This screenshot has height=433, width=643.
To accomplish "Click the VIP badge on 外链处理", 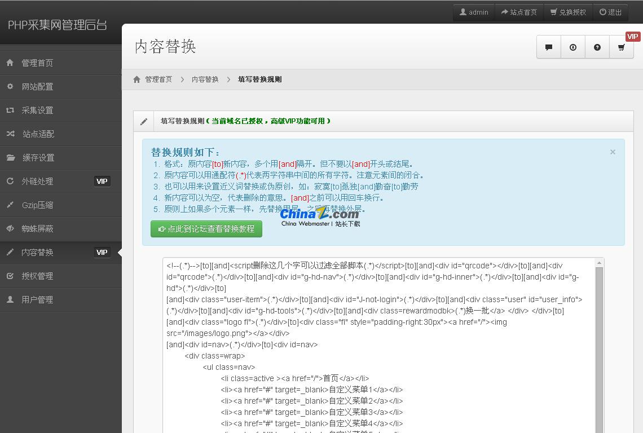I will 102,181.
